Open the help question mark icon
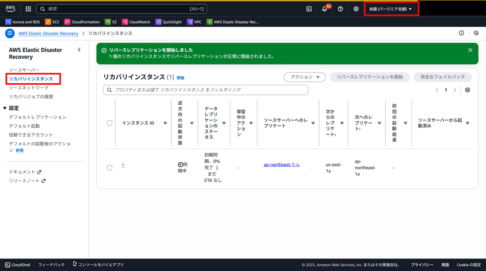The width and height of the screenshot is (486, 271). [x=340, y=9]
